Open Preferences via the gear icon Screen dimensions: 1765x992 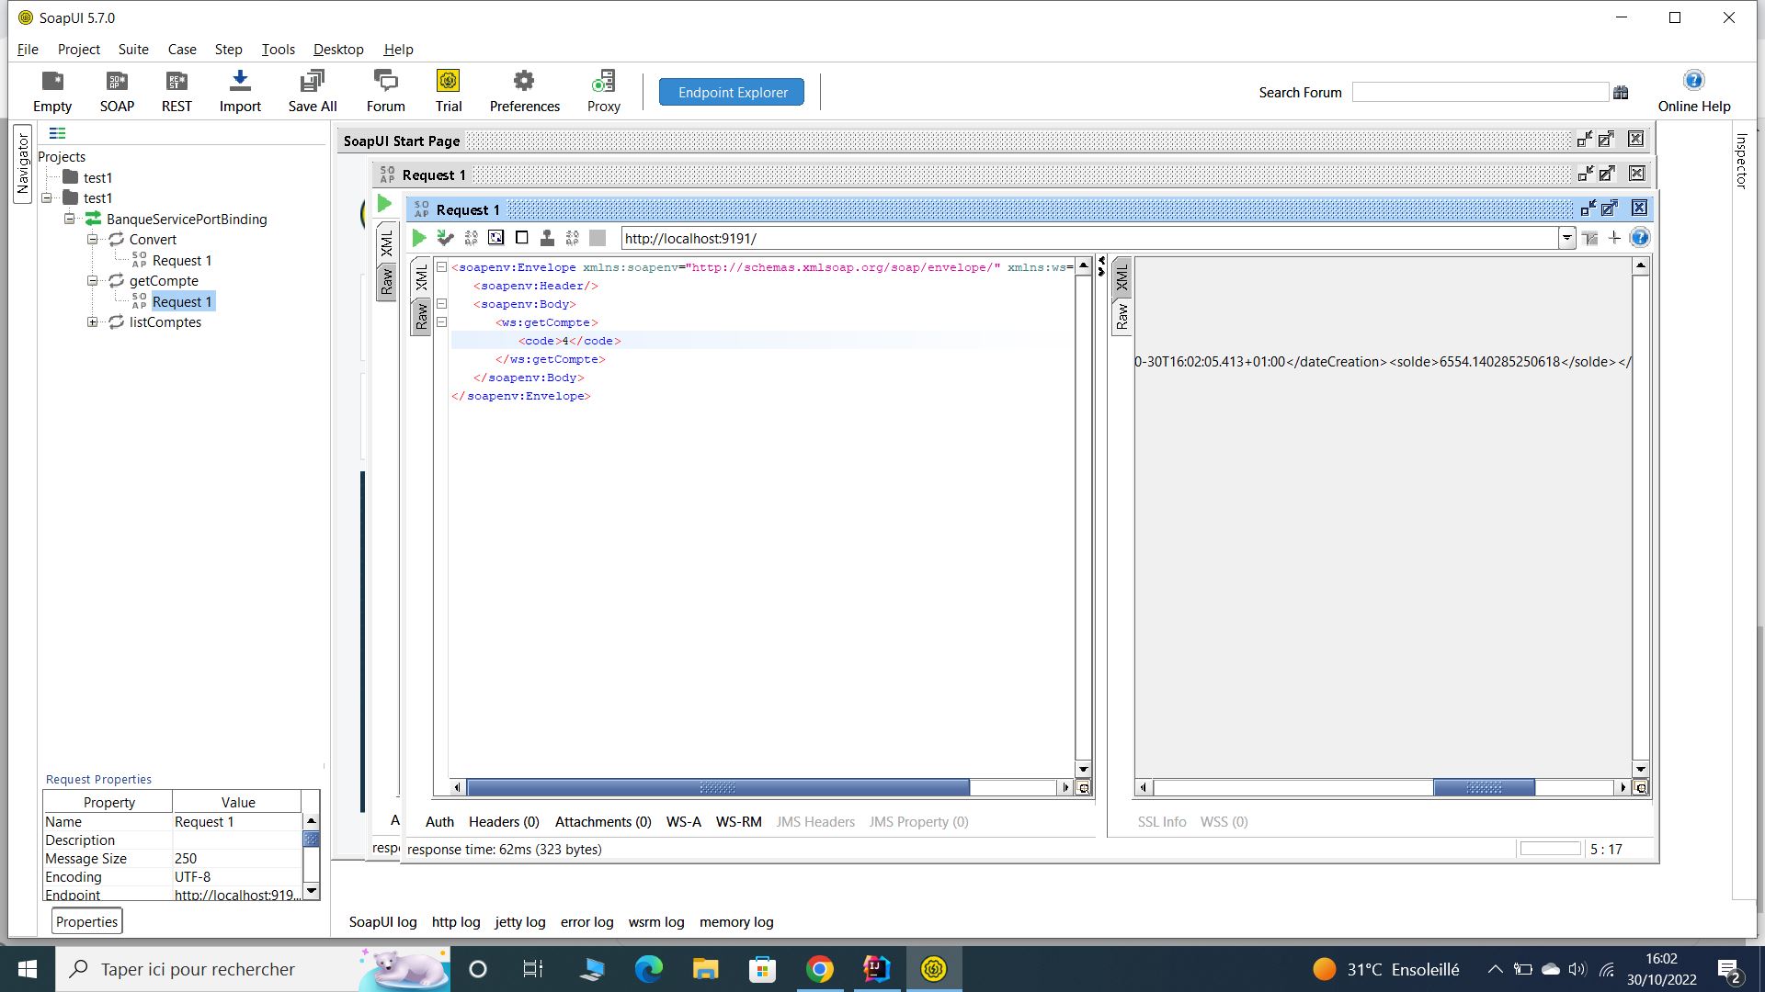pyautogui.click(x=523, y=91)
